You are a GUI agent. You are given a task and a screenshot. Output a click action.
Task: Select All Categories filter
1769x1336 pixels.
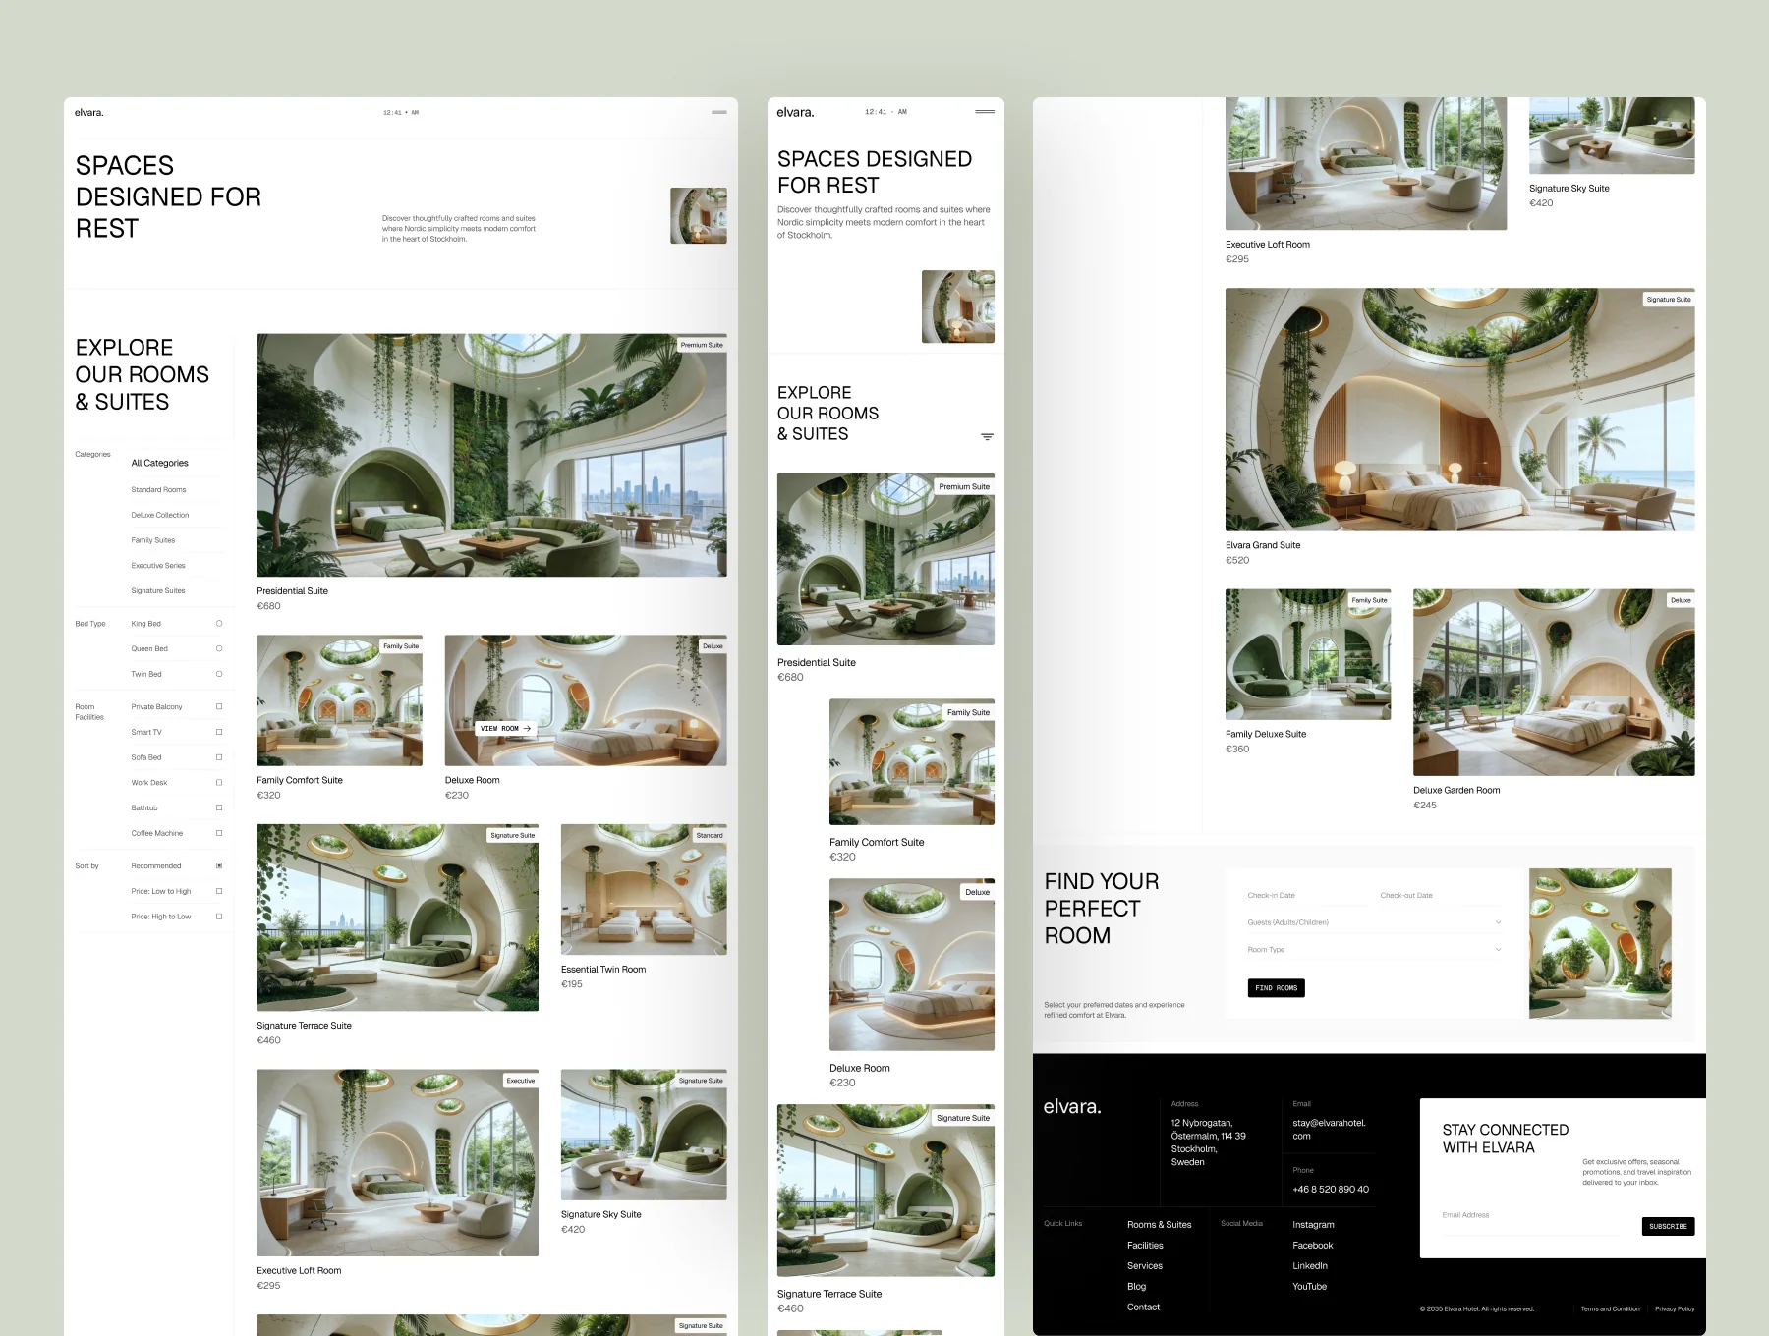[159, 463]
